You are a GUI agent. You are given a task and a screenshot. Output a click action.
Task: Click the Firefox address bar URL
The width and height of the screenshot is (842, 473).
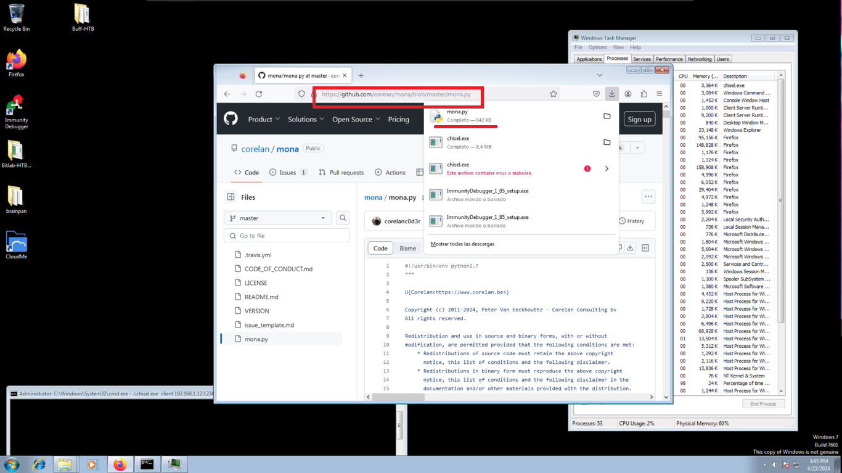(396, 94)
